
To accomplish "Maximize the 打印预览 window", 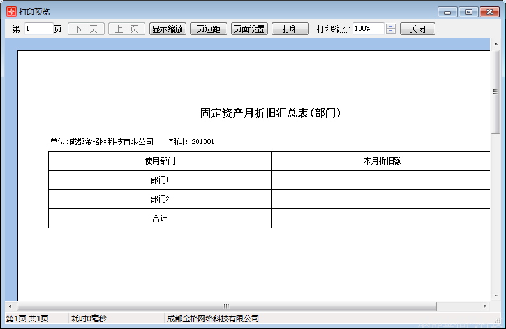I will coord(468,11).
